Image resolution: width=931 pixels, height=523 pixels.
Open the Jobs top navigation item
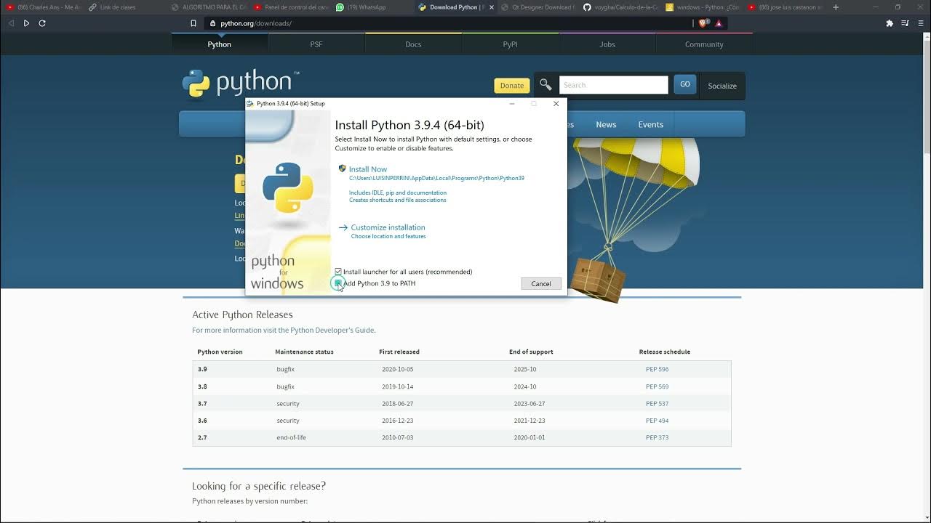pos(607,44)
